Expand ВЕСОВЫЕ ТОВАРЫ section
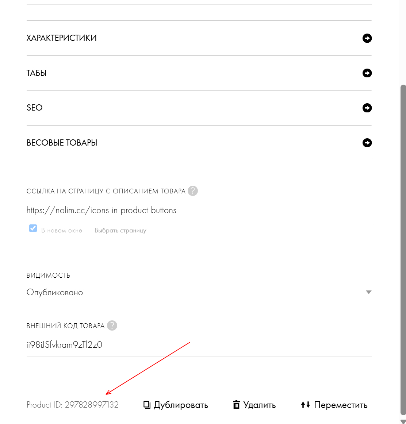This screenshot has width=406, height=424. pyautogui.click(x=199, y=143)
